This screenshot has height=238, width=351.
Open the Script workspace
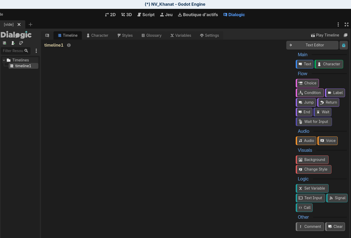(146, 15)
